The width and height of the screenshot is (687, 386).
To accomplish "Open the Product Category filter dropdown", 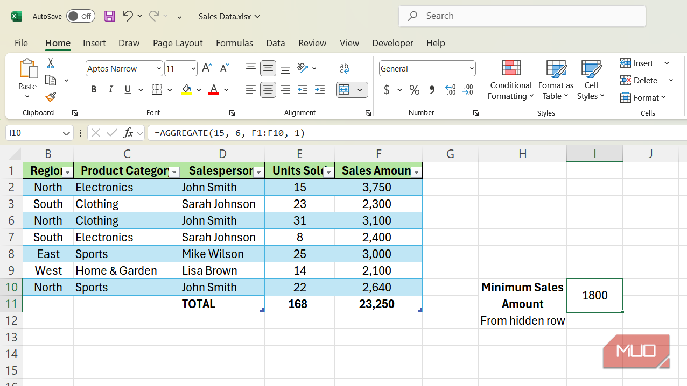I will click(x=174, y=173).
